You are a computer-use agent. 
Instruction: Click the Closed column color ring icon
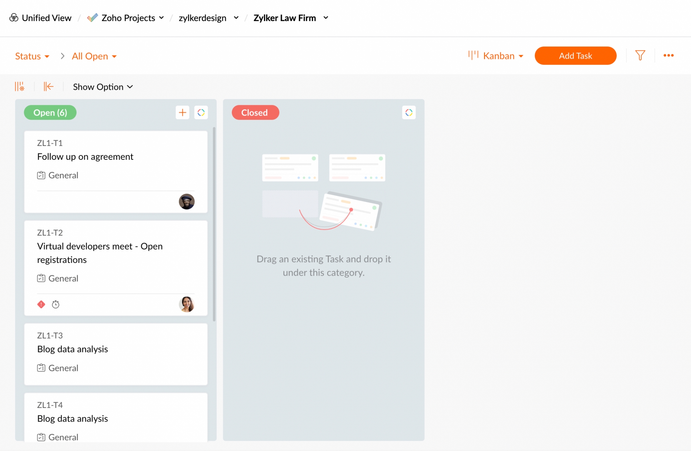point(409,112)
